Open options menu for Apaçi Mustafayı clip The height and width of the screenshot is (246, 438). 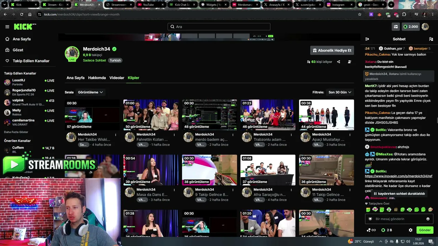[x=350, y=135]
